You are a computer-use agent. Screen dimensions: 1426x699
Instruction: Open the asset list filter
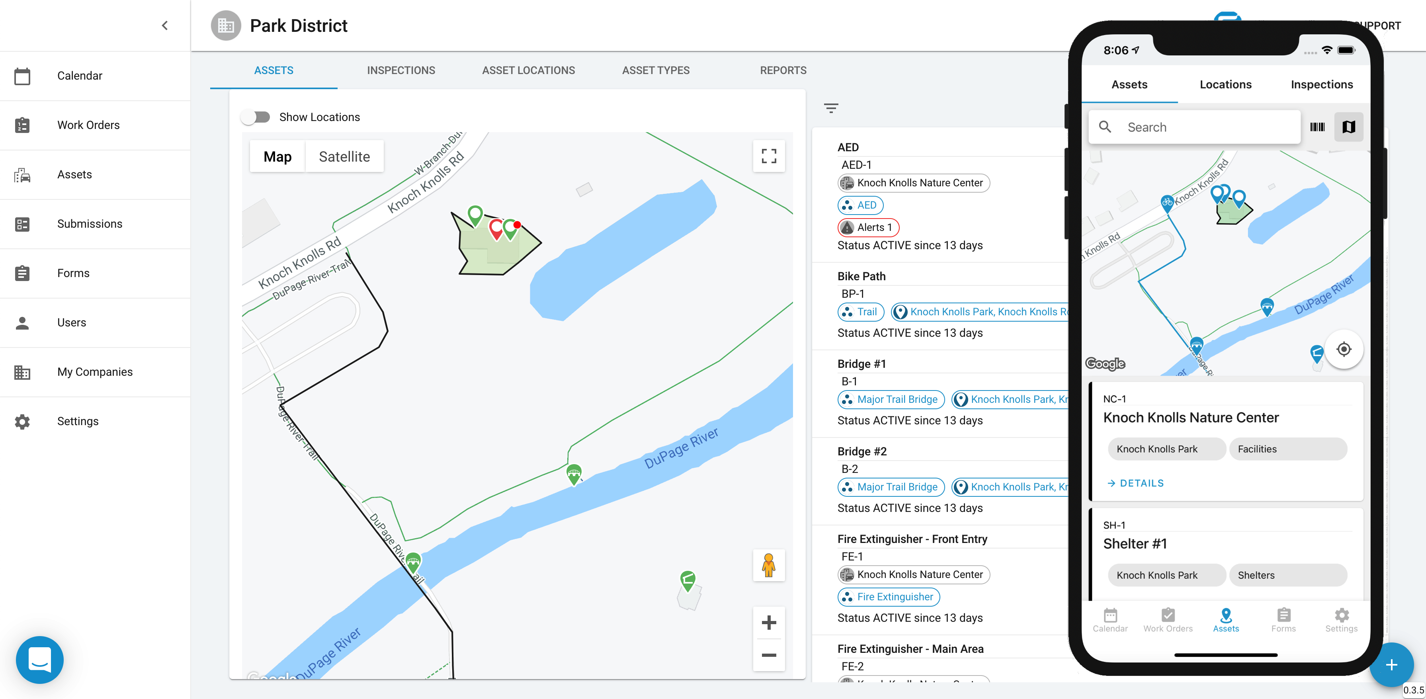pos(831,108)
